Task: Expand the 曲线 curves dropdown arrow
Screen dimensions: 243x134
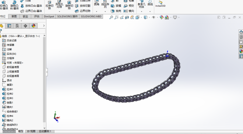Action: pos(150,11)
